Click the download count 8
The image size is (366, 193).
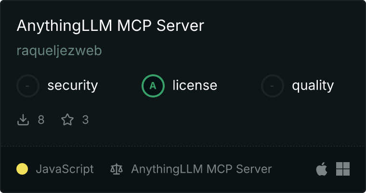[x=41, y=120]
